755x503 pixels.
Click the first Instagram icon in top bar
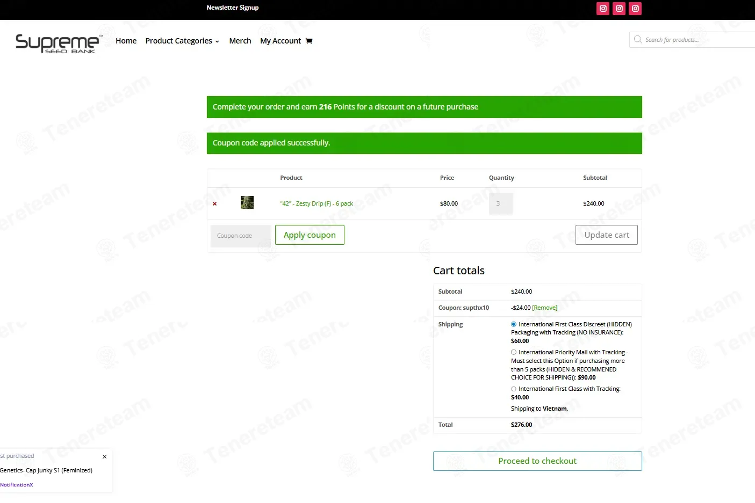(x=603, y=9)
